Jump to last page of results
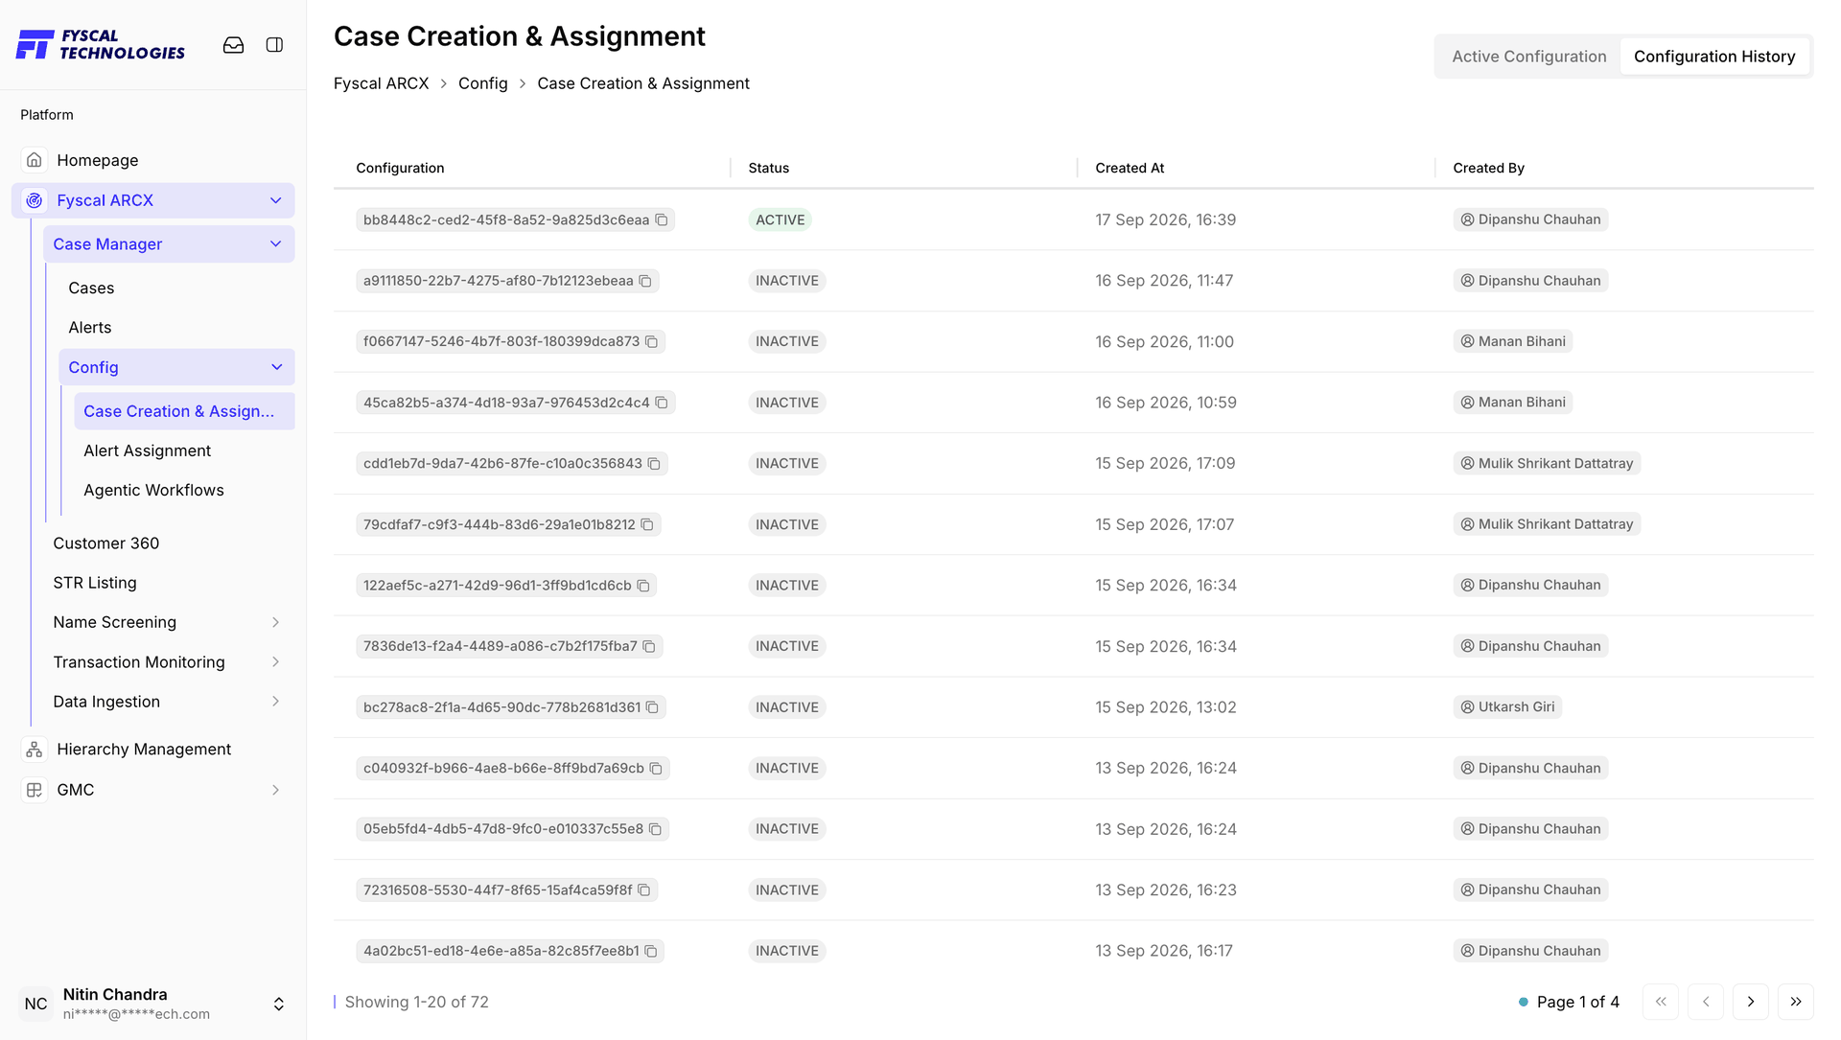This screenshot has width=1841, height=1040. (1796, 1002)
